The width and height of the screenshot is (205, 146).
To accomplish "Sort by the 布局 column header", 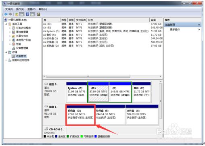I will click(x=64, y=20).
